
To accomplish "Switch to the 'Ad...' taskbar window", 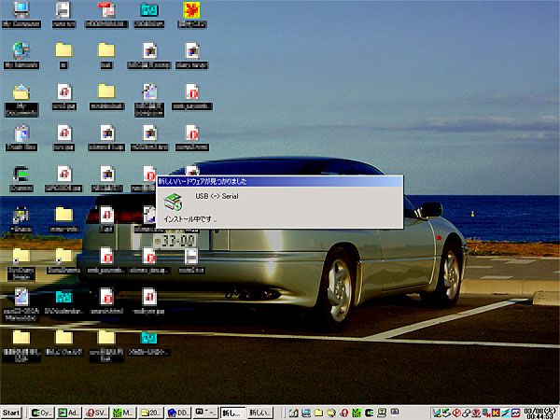I will coord(68,413).
